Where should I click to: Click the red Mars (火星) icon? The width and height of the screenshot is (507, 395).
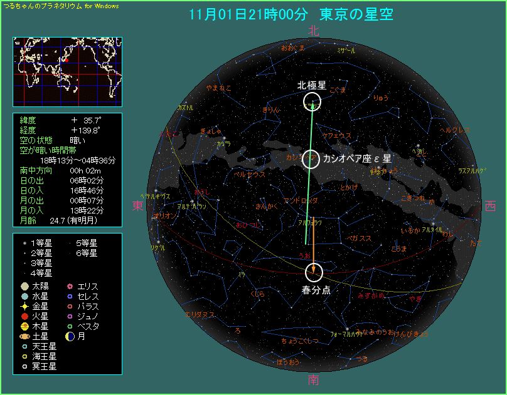(x=24, y=315)
